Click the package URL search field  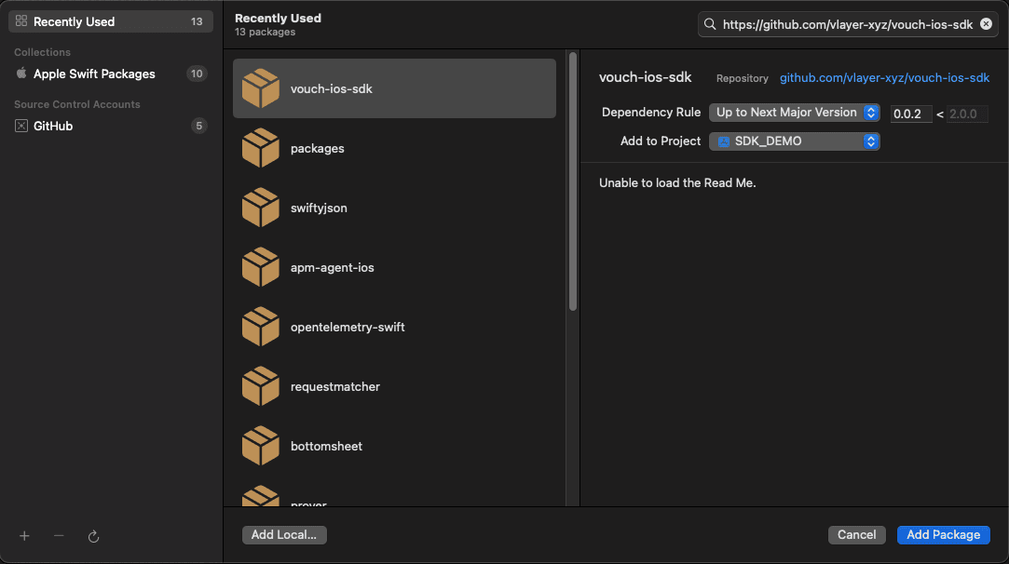coord(848,24)
